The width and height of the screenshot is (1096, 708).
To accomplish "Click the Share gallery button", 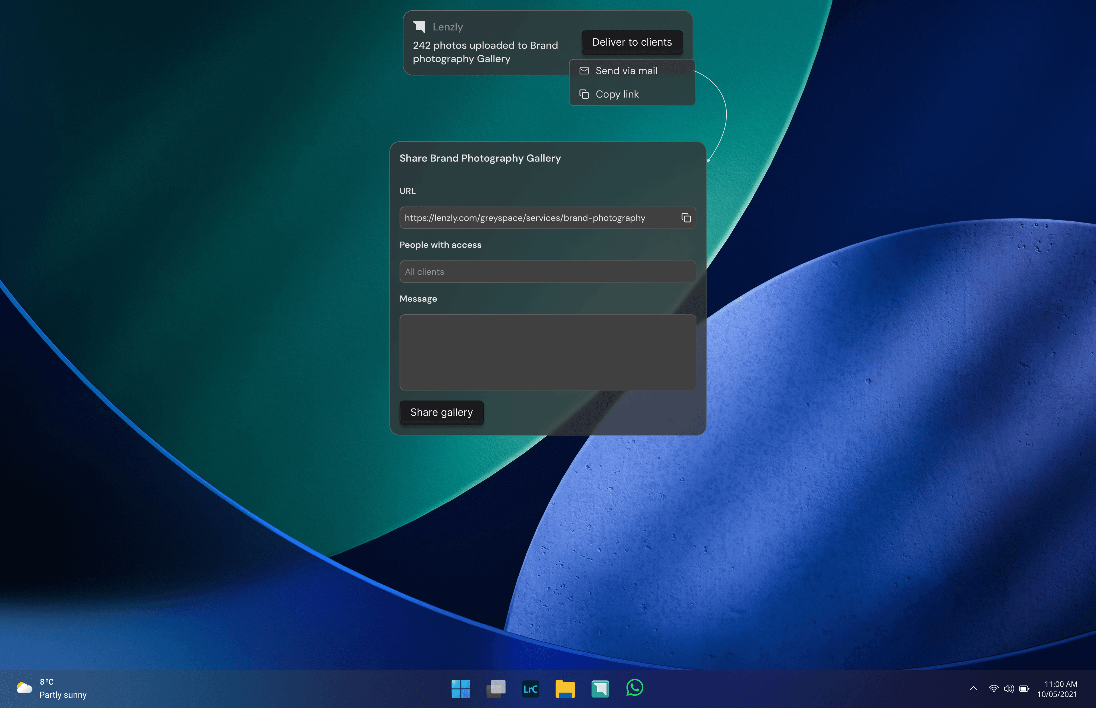I will tap(441, 412).
